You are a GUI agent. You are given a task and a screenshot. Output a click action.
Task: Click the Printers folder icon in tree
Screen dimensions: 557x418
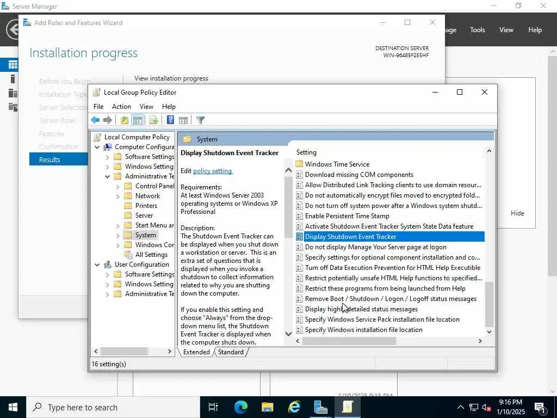[128, 205]
